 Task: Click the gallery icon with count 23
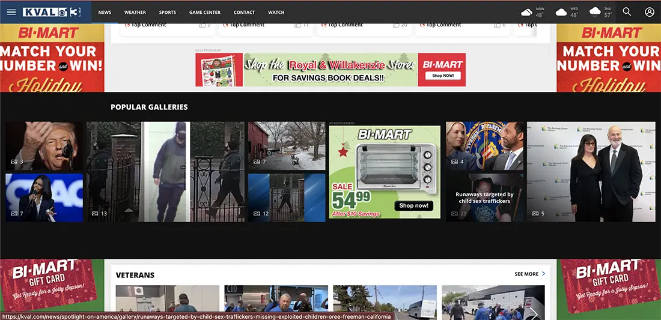coord(454,214)
